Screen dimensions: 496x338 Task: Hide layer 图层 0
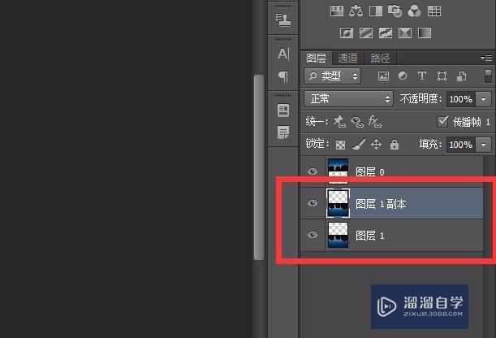pos(313,171)
